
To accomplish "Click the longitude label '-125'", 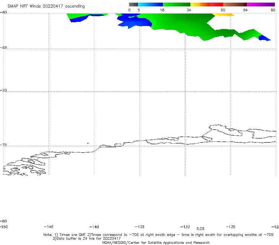I will (231, 227).
